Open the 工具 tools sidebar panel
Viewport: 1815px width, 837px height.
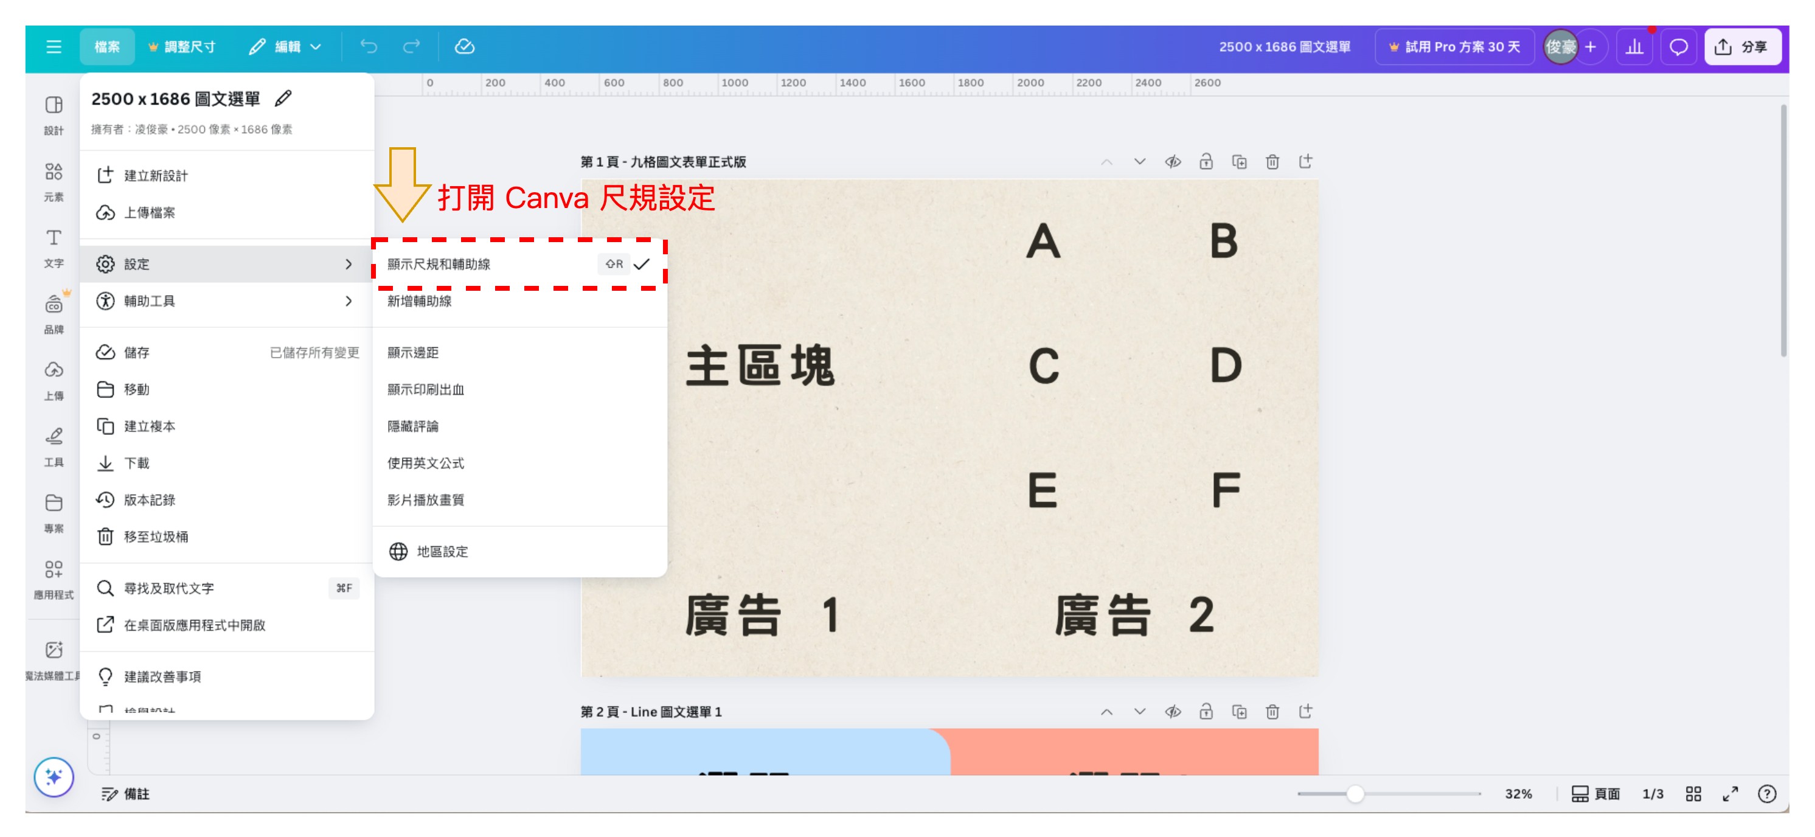(54, 446)
